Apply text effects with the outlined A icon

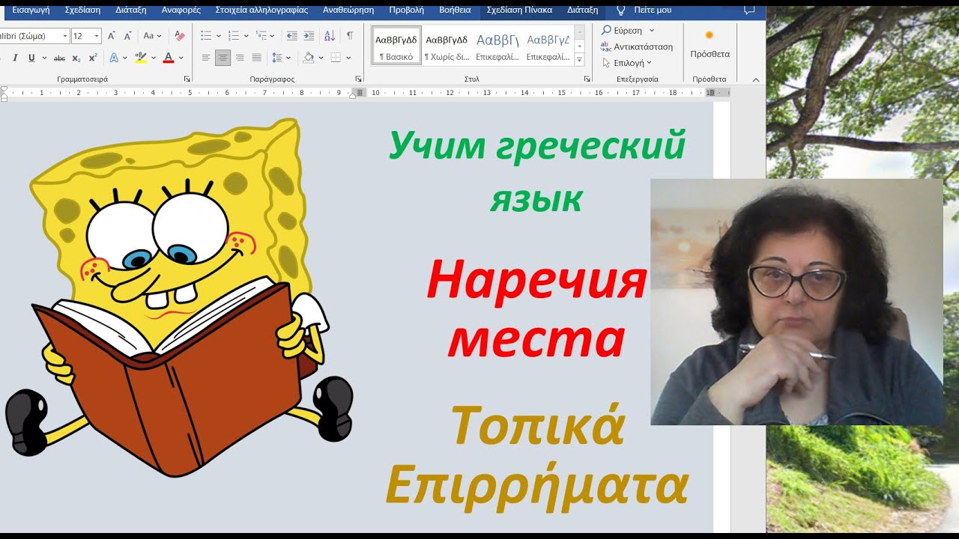point(114,58)
